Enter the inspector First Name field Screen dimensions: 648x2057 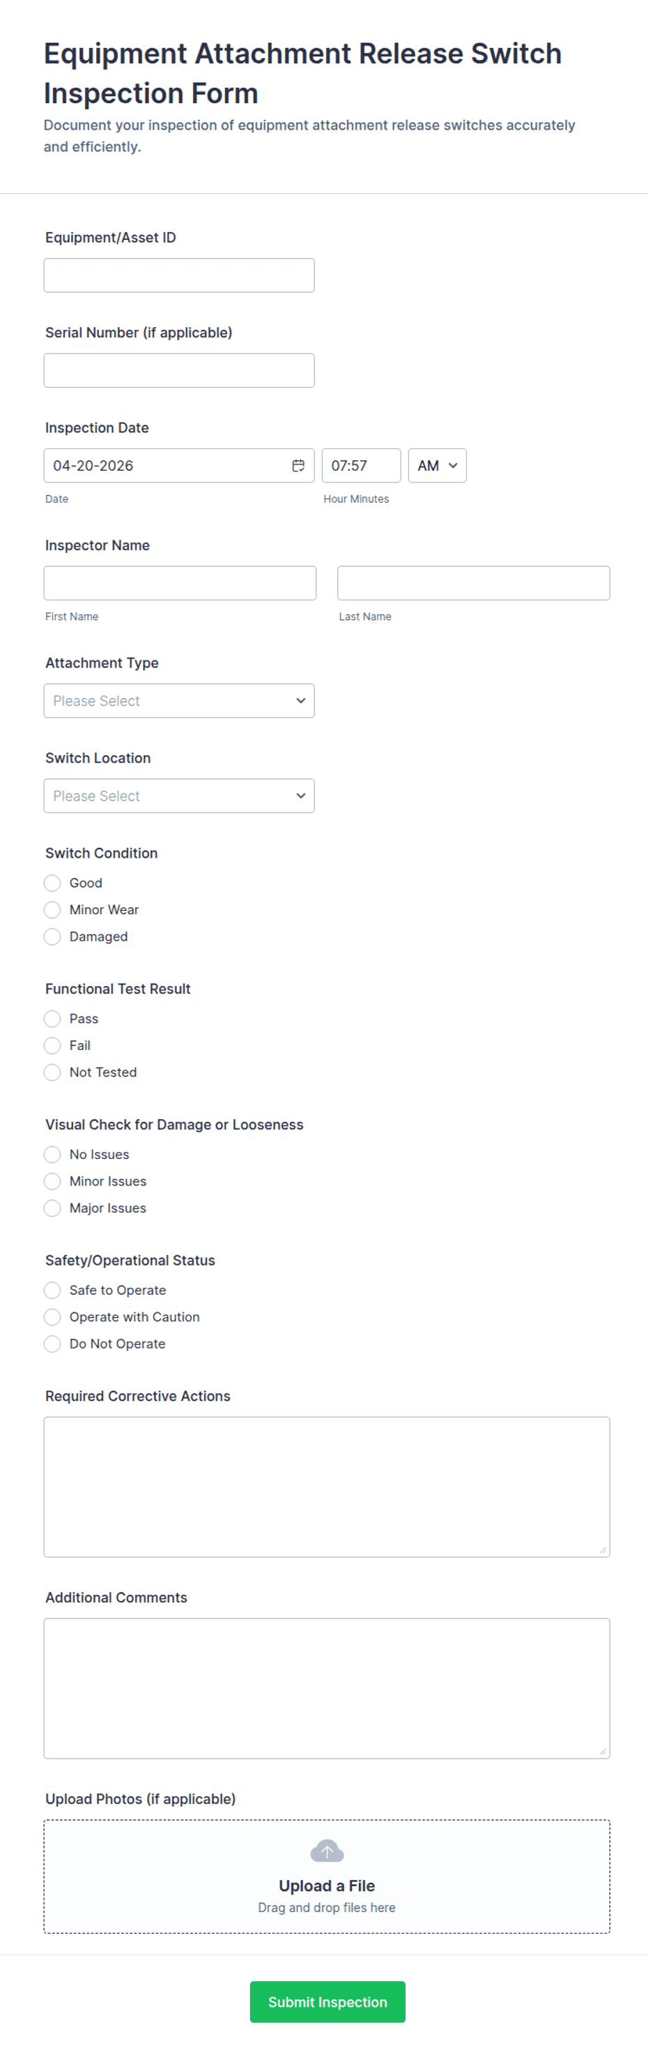pos(180,583)
